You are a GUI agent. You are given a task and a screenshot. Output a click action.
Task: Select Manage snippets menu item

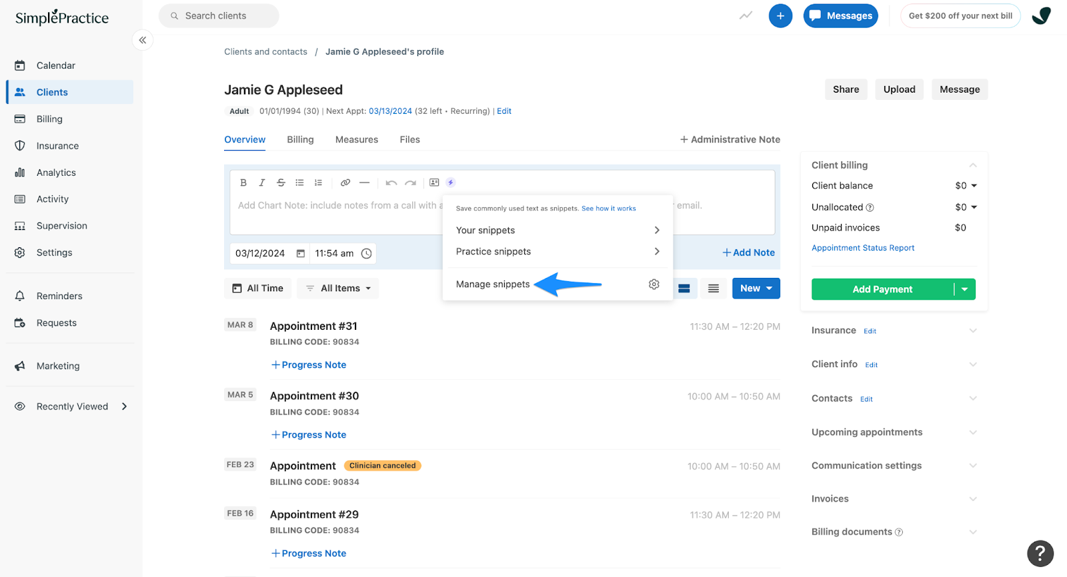(493, 285)
